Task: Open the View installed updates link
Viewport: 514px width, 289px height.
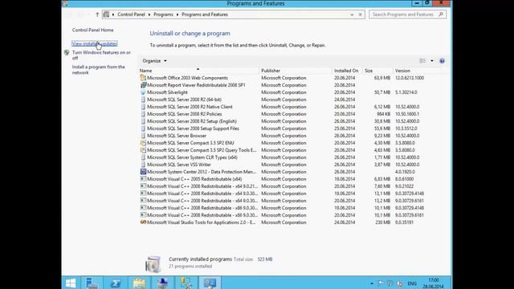Action: pos(95,44)
